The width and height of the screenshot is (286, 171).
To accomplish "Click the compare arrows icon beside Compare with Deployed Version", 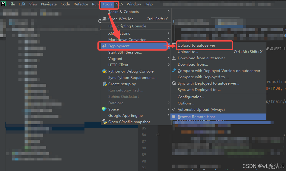I will 174,70.
